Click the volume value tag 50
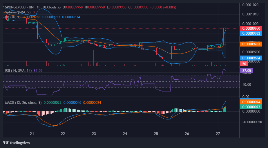Viewport: 268px width, 148px height. pyautogui.click(x=244, y=64)
